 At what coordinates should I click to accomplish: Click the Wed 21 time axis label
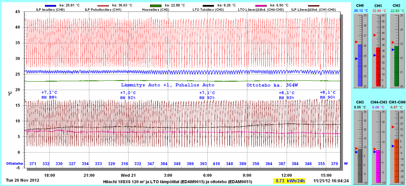pos(128,175)
